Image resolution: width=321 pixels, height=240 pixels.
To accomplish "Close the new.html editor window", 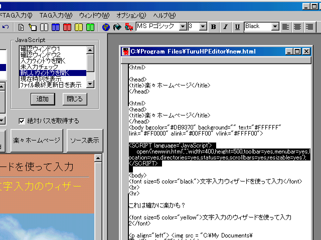I will click(x=306, y=51).
